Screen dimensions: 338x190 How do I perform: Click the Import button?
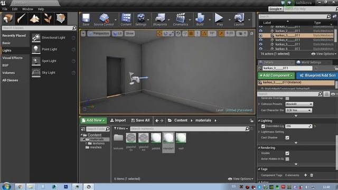[x=118, y=120]
